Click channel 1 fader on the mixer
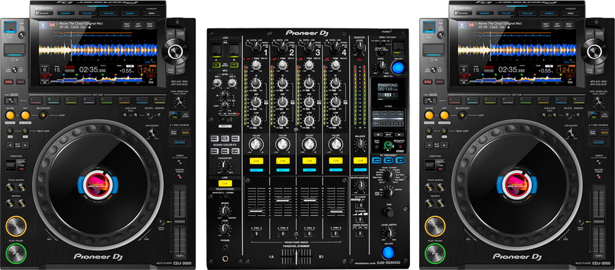Viewport: 615px width, 270px height. point(255,211)
